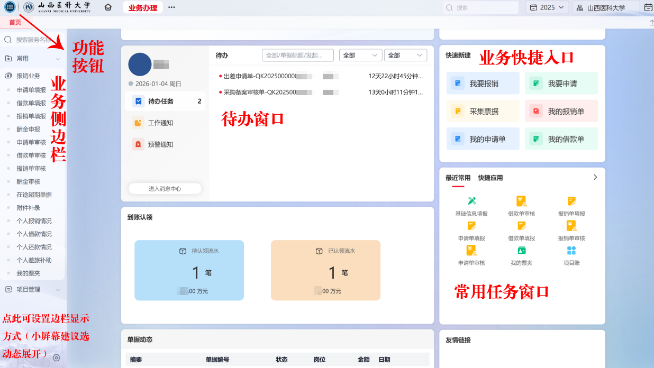Open 酬金申报 in the sidebar
Image resolution: width=654 pixels, height=368 pixels.
[x=28, y=129]
